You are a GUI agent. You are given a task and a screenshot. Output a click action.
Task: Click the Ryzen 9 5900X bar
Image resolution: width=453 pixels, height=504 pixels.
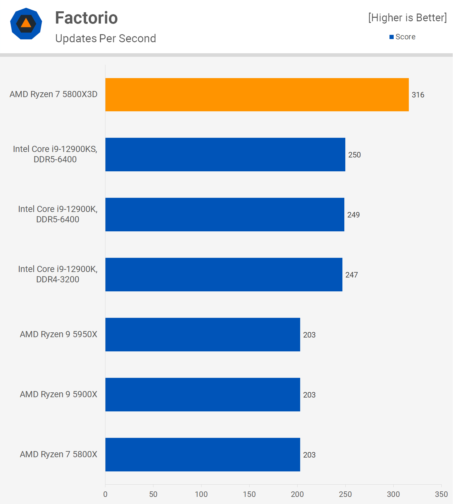(x=202, y=395)
